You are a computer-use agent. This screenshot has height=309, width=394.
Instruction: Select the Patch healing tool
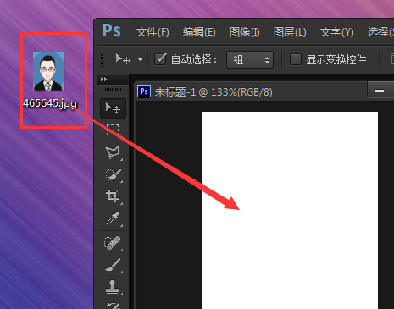click(113, 243)
